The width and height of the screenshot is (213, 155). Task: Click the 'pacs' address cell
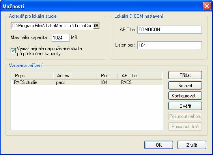click(61, 82)
